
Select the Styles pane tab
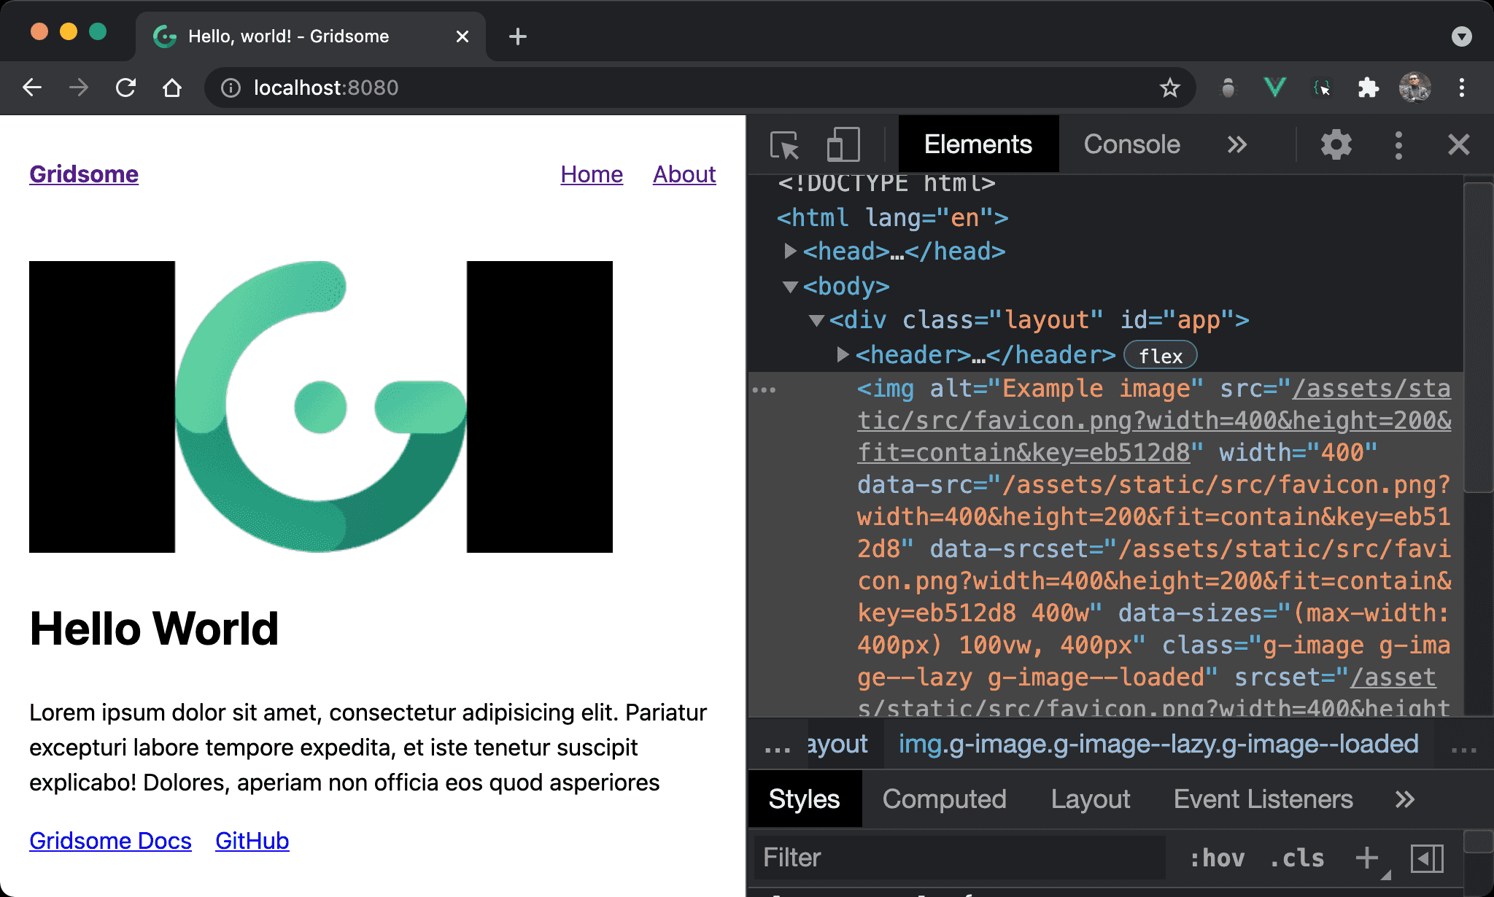pos(805,799)
